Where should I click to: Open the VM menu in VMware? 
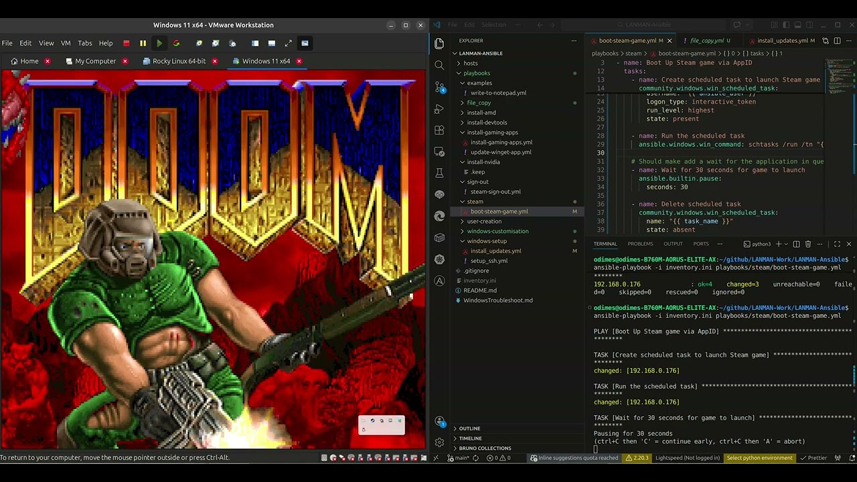click(x=66, y=43)
